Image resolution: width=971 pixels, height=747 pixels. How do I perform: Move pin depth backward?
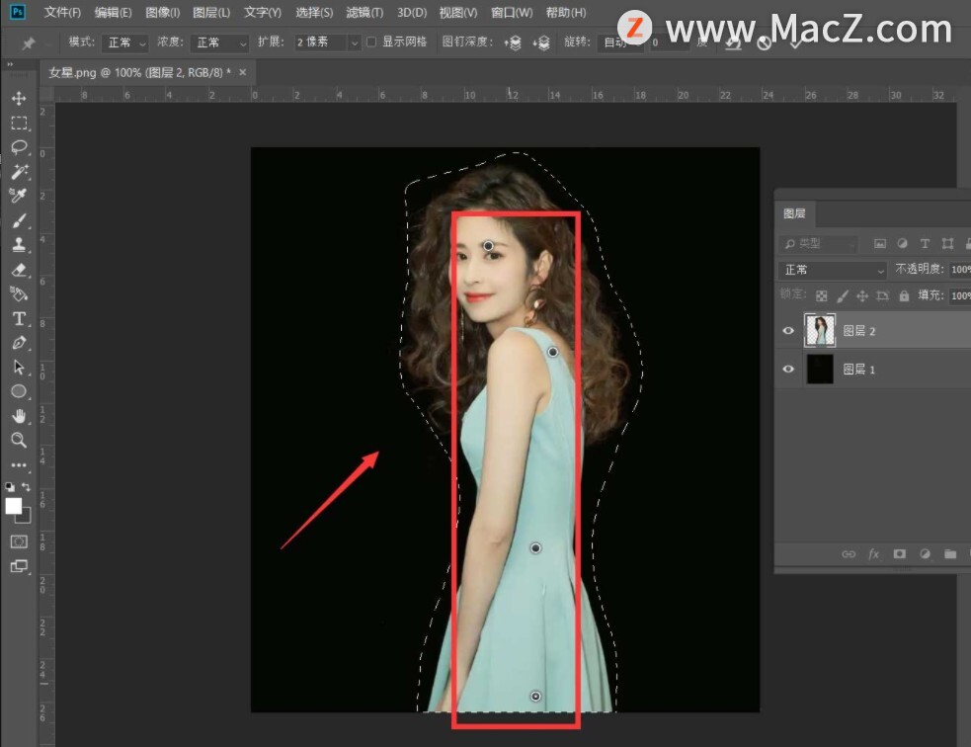pos(542,42)
